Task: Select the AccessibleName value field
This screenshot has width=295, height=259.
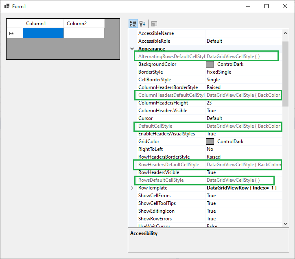Action: tap(243, 33)
